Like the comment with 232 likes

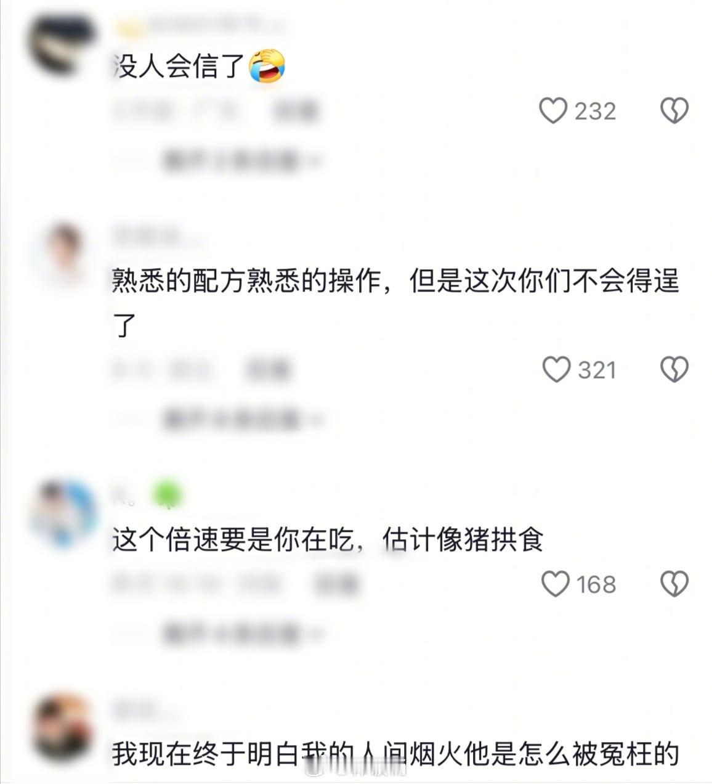(x=553, y=112)
